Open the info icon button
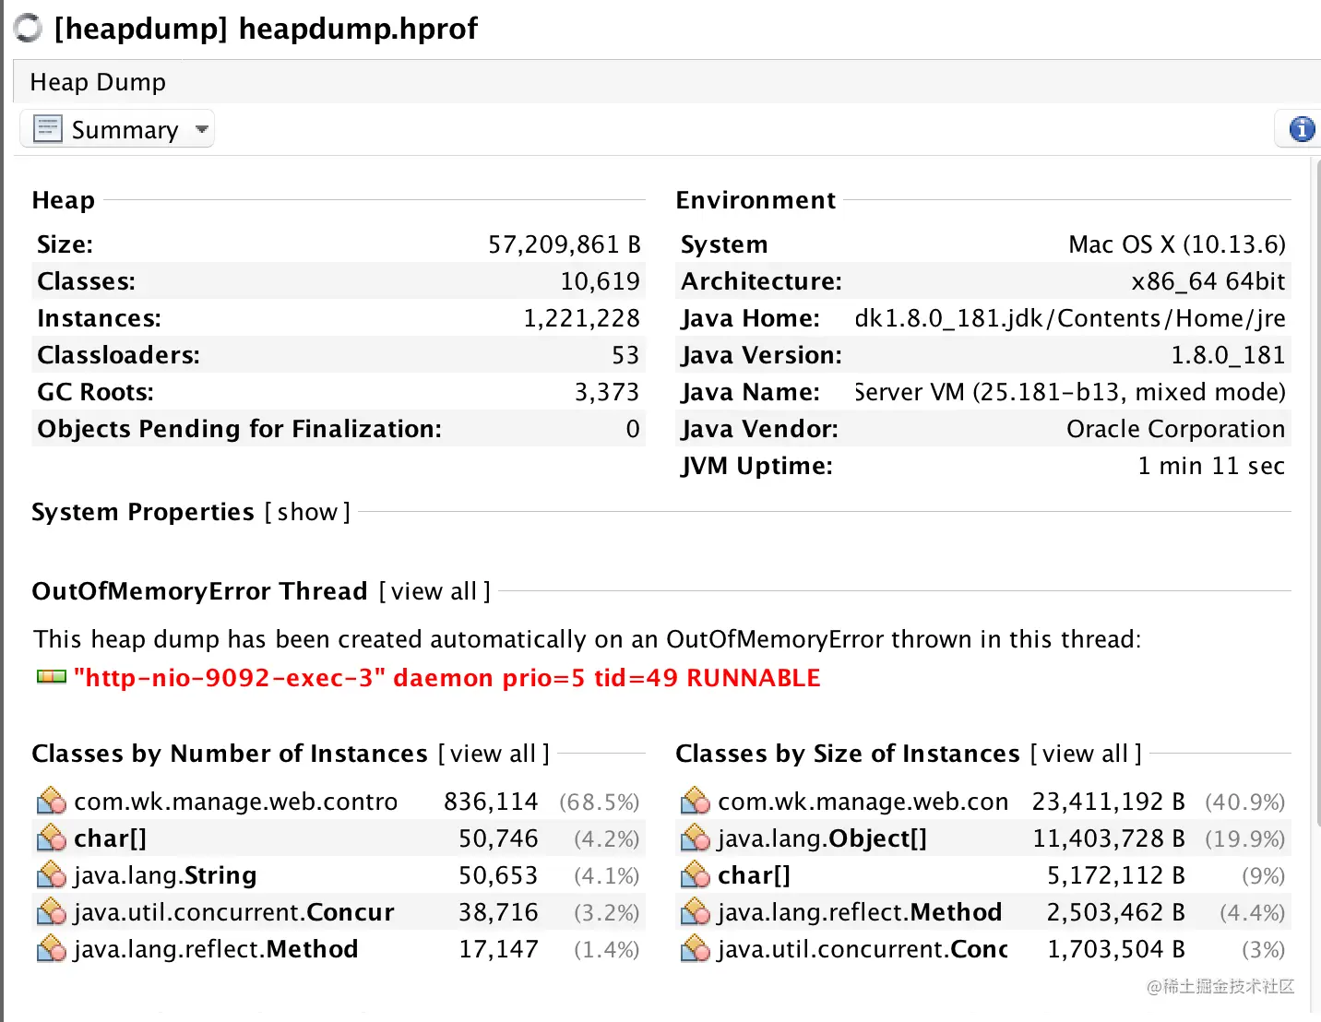The width and height of the screenshot is (1321, 1022). pos(1302,129)
